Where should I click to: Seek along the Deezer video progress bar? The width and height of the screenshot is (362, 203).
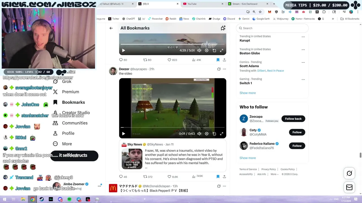click(x=173, y=127)
